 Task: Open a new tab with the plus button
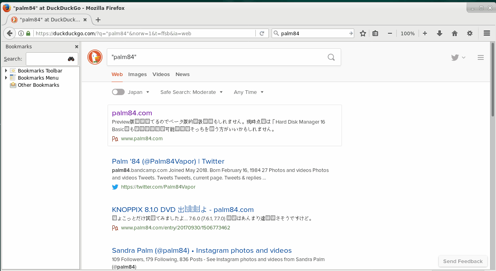(98, 20)
